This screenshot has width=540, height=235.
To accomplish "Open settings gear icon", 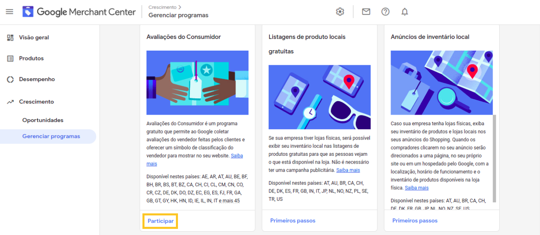I will [340, 12].
